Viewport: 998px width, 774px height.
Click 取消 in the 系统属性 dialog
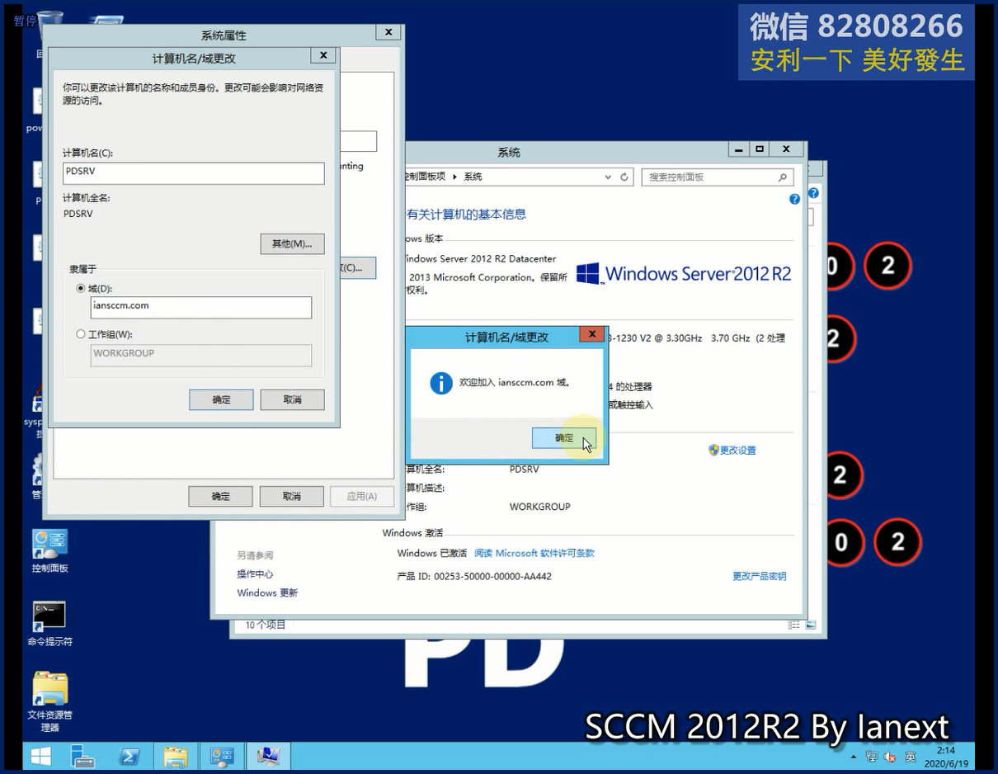coord(291,496)
